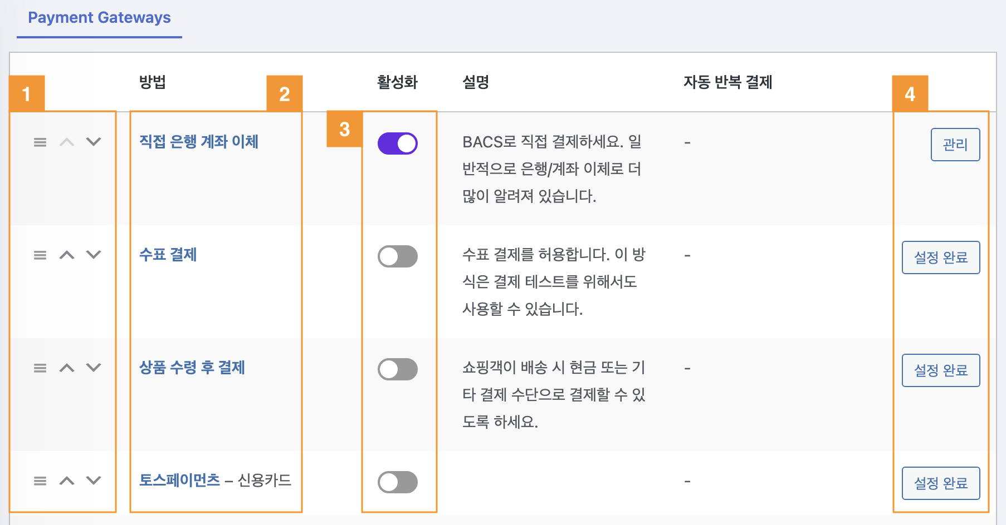Enable the 상품 수령 후 결제 toggle
This screenshot has height=525, width=1006.
(398, 369)
